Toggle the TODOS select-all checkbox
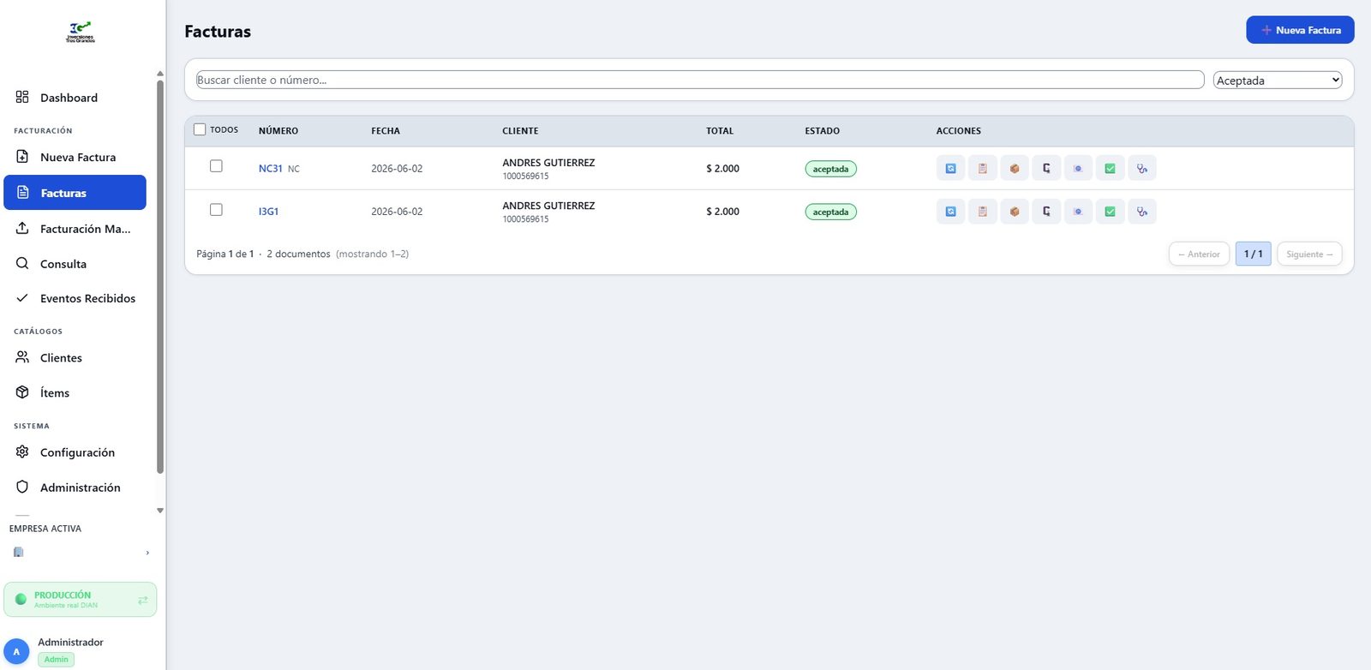Image resolution: width=1371 pixels, height=670 pixels. point(200,130)
